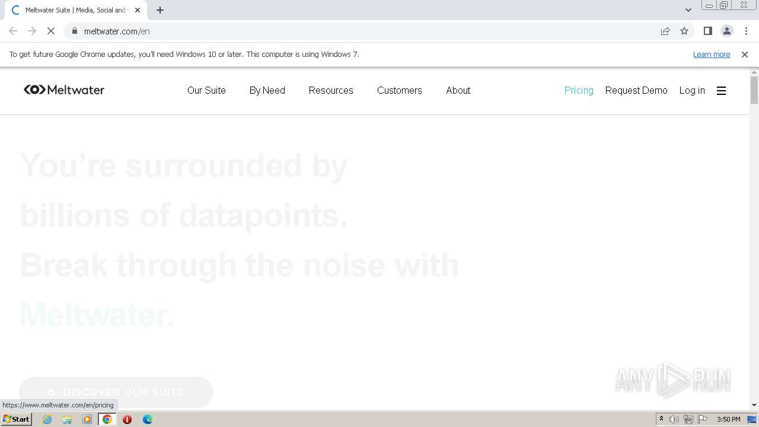
Task: Open the hamburger menu icon
Action: pos(721,91)
